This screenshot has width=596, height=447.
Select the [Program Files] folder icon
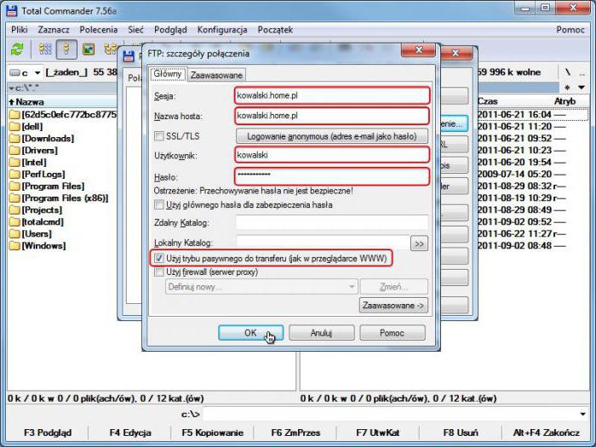(x=14, y=186)
